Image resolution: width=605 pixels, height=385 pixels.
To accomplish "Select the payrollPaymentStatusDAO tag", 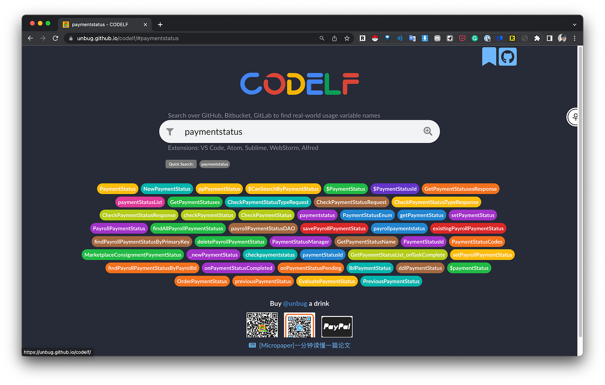I will click(x=263, y=229).
